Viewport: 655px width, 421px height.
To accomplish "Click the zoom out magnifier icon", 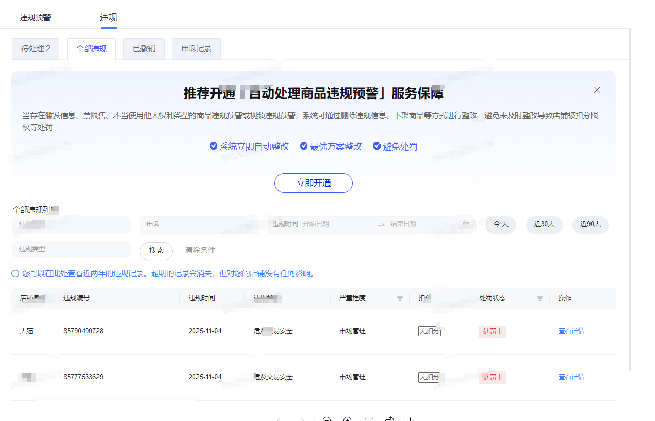I will coord(326,419).
